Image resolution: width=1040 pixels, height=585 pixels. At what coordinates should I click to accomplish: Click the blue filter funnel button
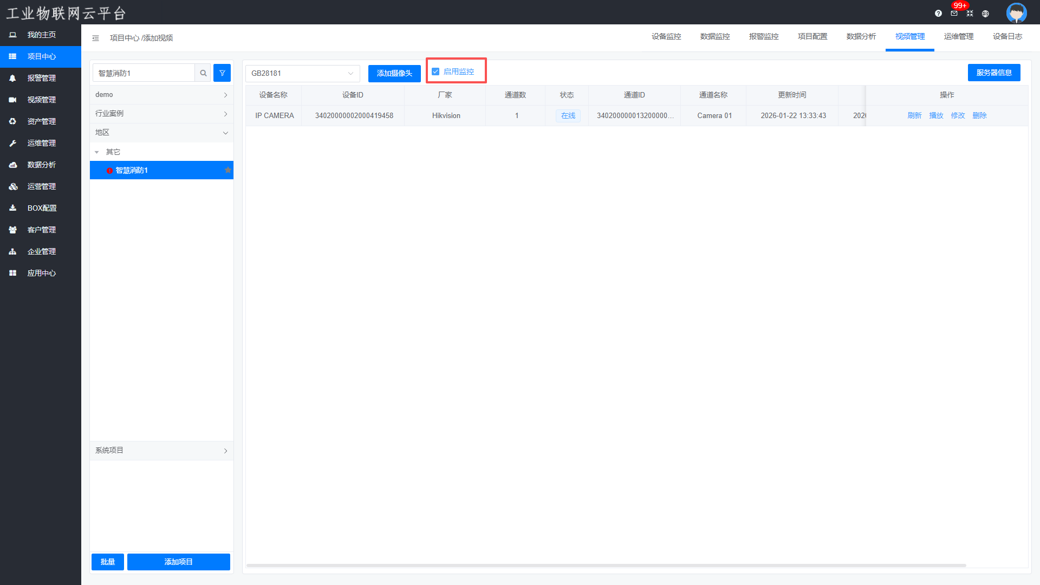[222, 73]
